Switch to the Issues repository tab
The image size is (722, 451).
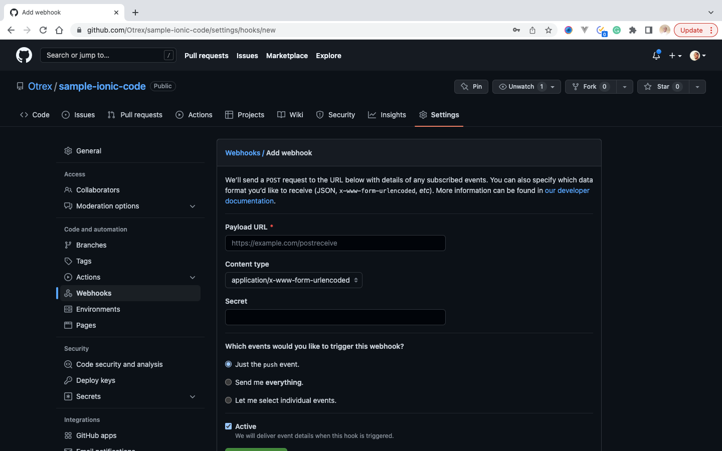click(78, 115)
